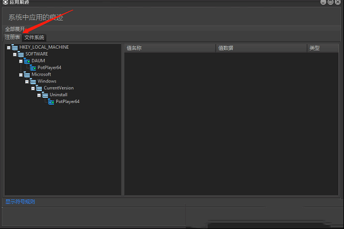The image size is (344, 229).
Task: Open the 显示符号规则 link
Action: (20, 202)
